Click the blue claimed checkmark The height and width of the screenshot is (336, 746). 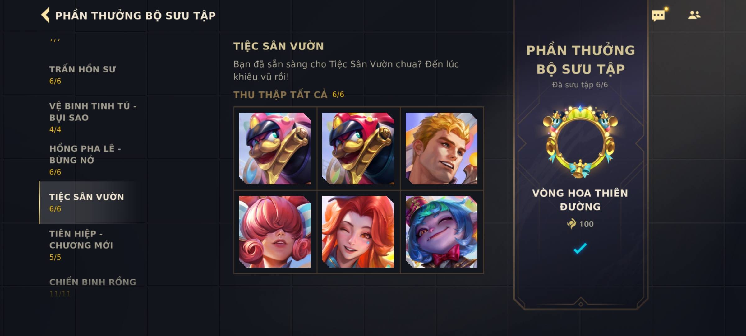[580, 248]
